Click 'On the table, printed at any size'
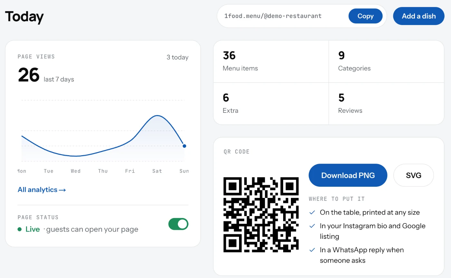Image resolution: width=451 pixels, height=278 pixels. tap(370, 212)
